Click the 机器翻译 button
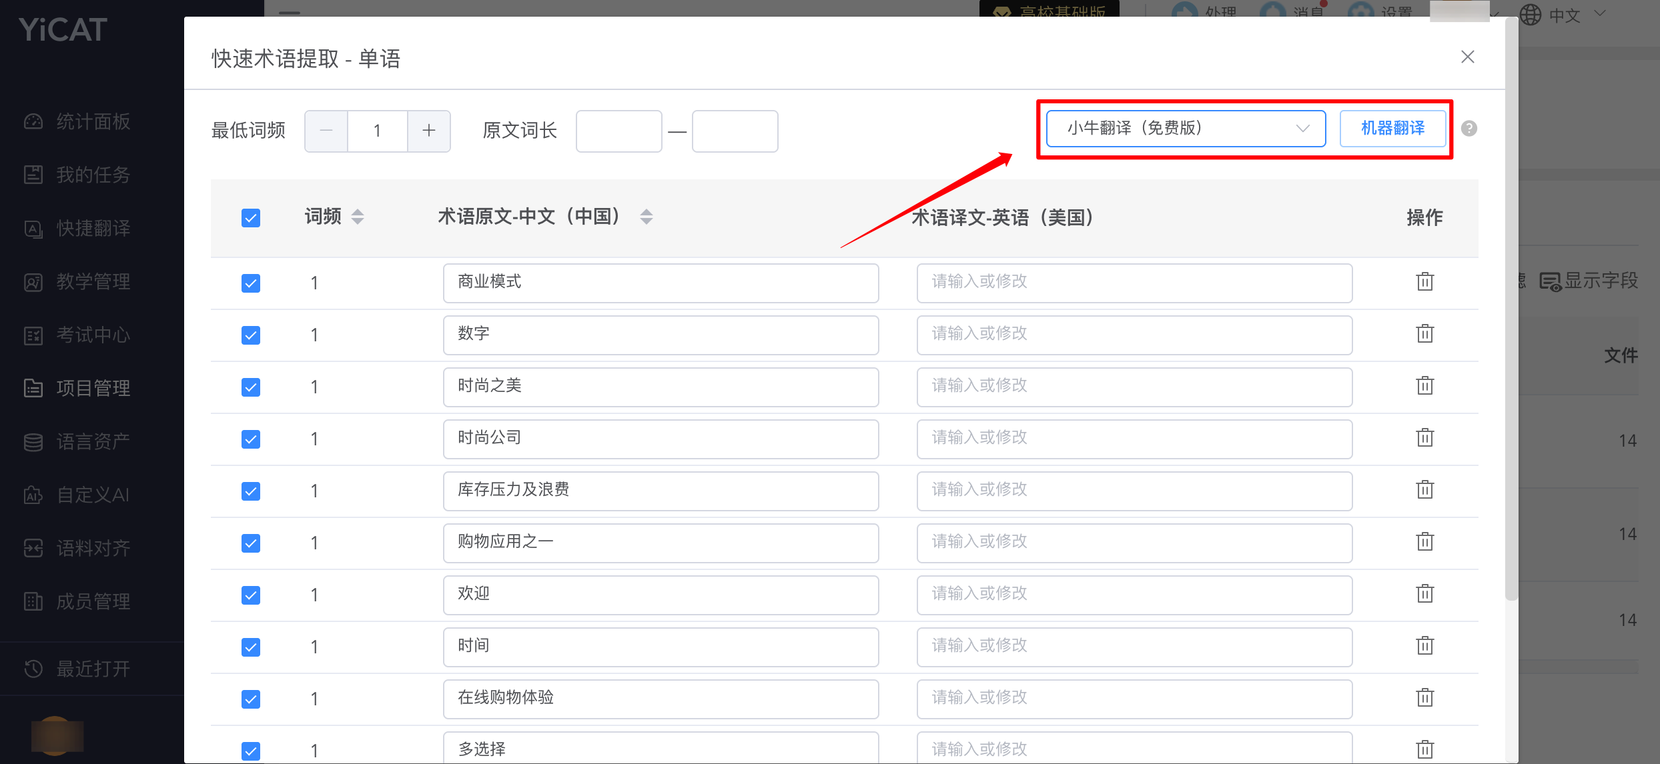Screen dimensions: 1660x764 coord(1392,129)
